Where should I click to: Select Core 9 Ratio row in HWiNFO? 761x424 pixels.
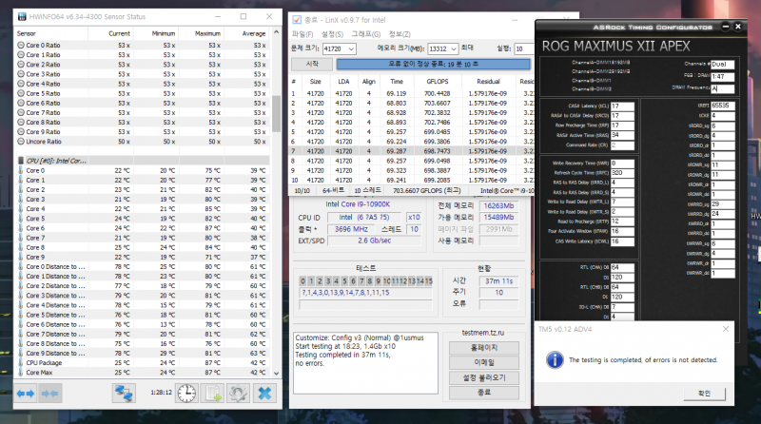(143, 132)
